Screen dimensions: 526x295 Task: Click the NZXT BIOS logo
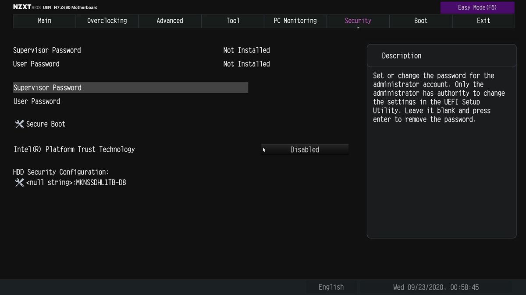coord(27,7)
